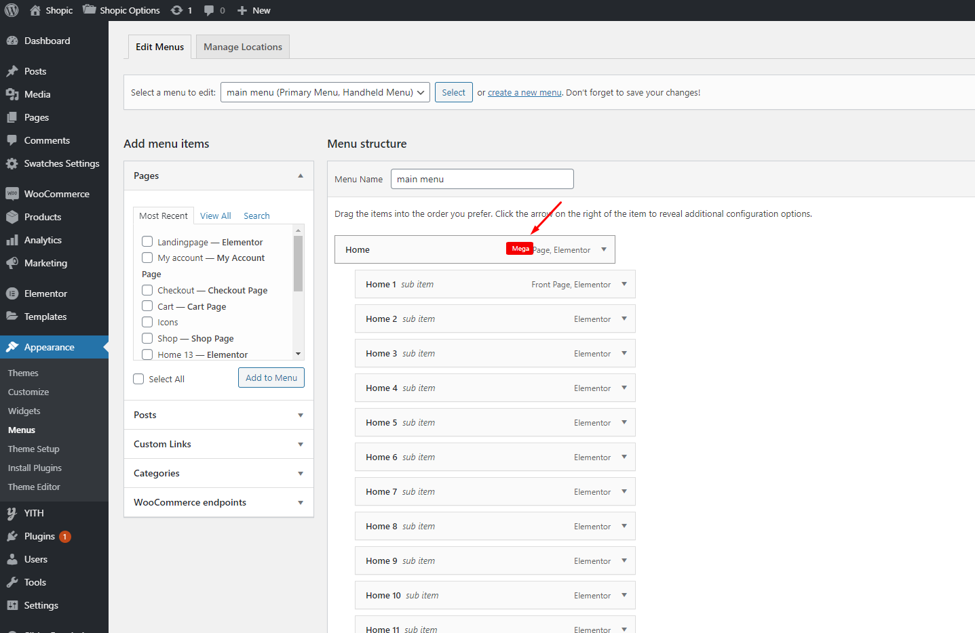
Task: Click the WordPress logo icon
Action: [12, 10]
